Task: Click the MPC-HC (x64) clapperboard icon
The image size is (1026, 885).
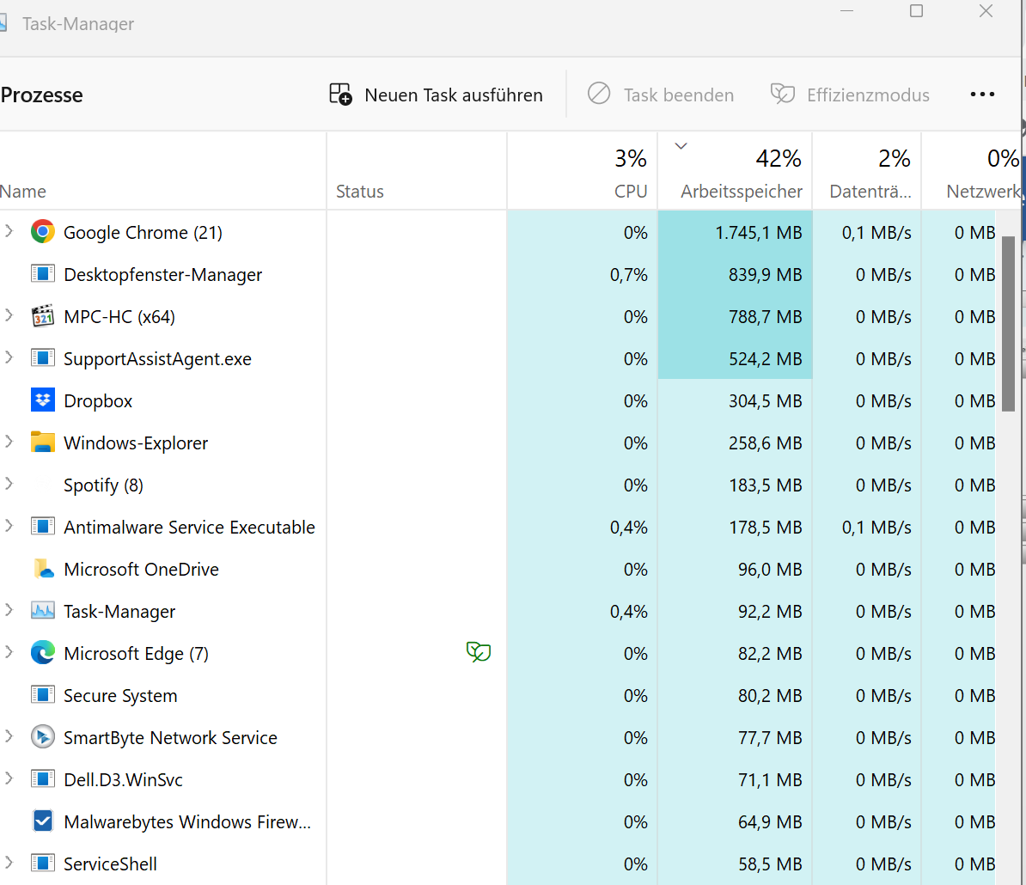Action: [42, 316]
